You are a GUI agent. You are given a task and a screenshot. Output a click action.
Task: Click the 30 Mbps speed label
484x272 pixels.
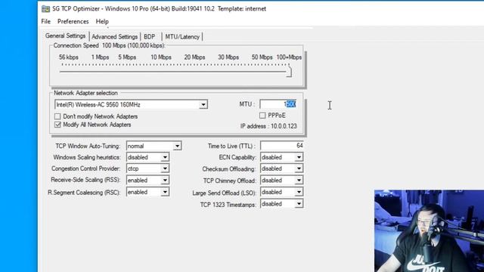pos(228,57)
